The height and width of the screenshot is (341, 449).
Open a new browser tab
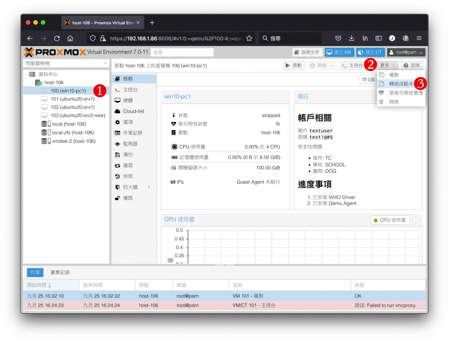pyautogui.click(x=152, y=23)
